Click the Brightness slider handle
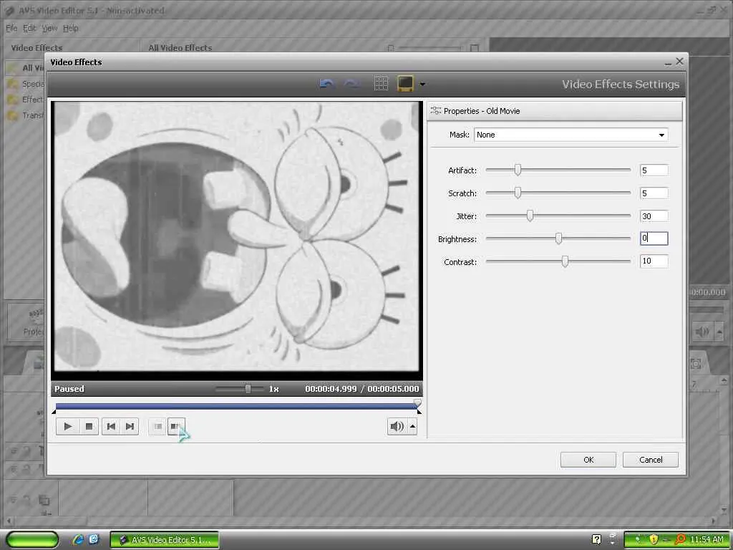Viewport: 733px width, 550px height. 558,238
